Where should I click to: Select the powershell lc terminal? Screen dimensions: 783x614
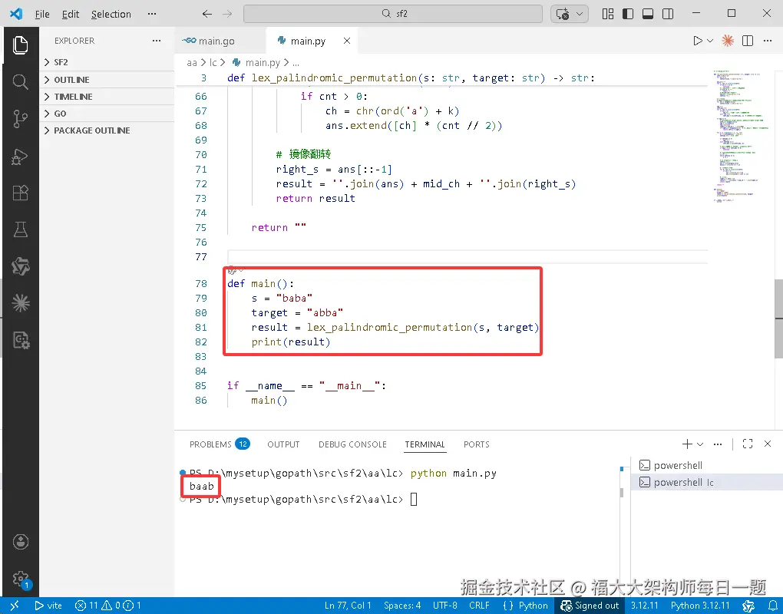pos(706,482)
